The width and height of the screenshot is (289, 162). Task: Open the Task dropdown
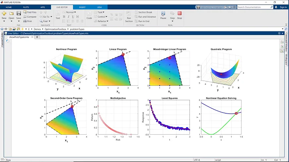click(x=99, y=12)
